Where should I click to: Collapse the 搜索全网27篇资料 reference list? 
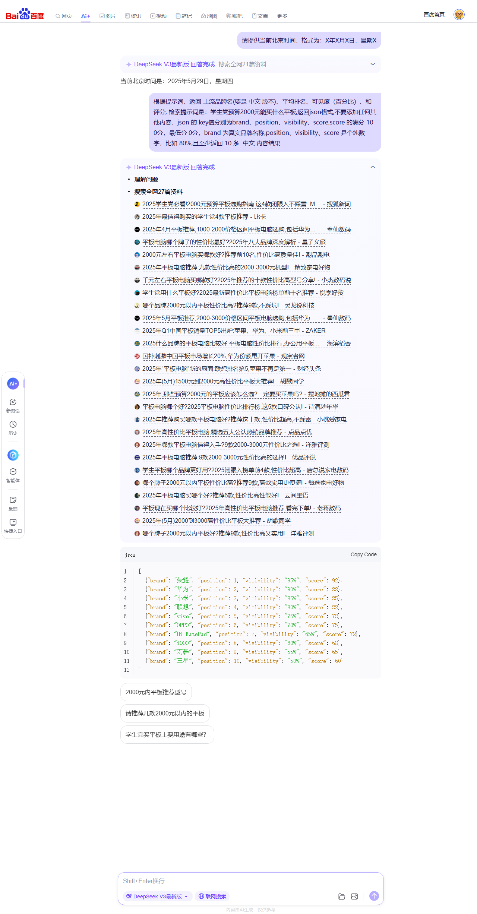[372, 167]
